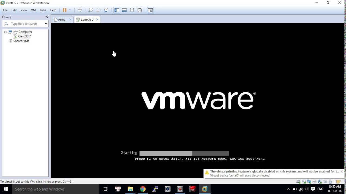Toggle the library sidebar view

117,10
